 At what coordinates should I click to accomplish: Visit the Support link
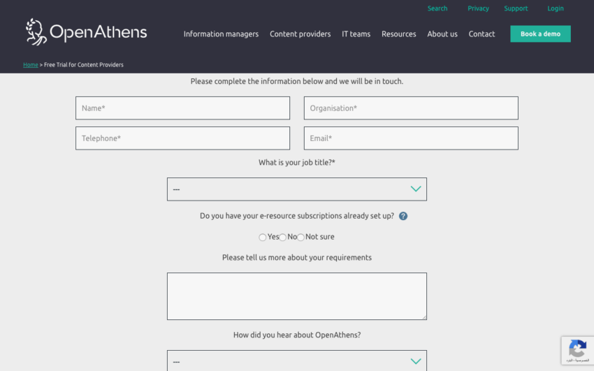coord(516,8)
